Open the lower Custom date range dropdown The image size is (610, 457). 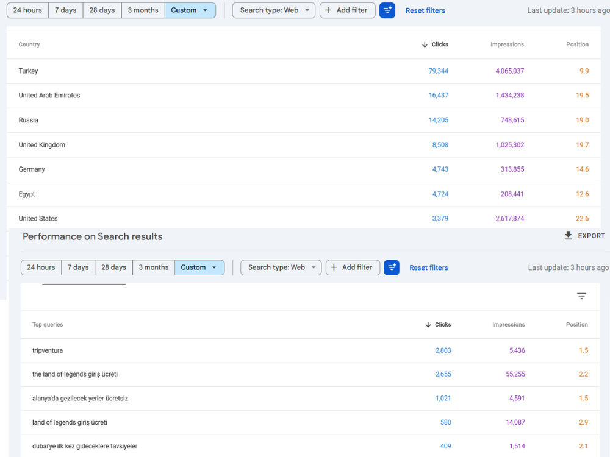[x=199, y=267]
